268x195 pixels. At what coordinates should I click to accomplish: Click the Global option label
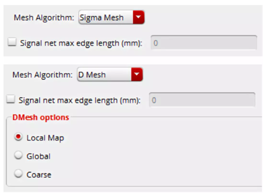pyautogui.click(x=39, y=156)
